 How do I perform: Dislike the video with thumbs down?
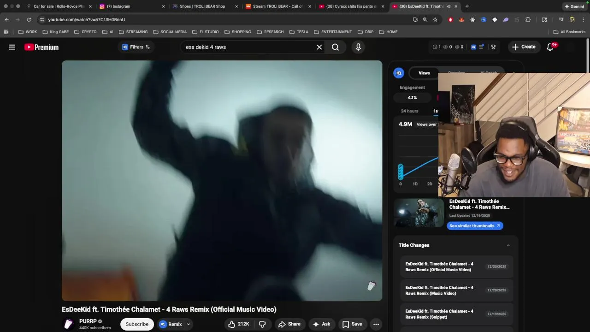click(262, 324)
